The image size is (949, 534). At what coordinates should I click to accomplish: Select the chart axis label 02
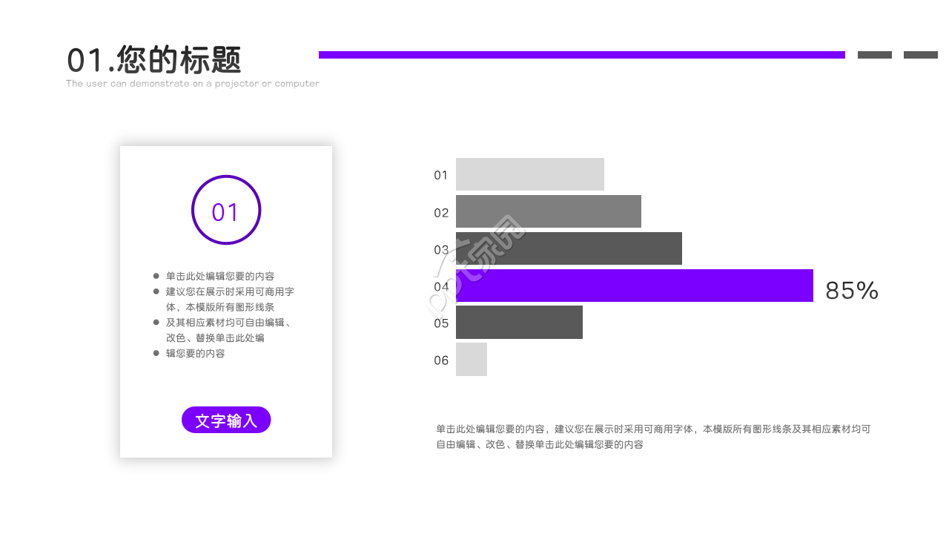[x=441, y=213]
